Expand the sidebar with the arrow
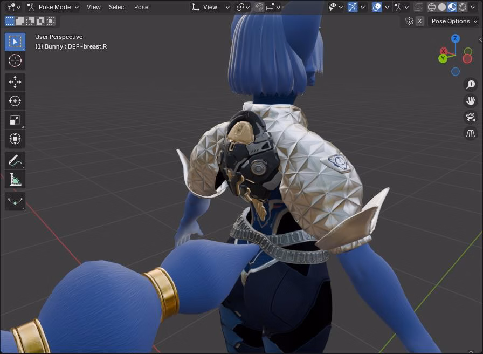Viewport: 483px width, 354px height. click(x=480, y=40)
